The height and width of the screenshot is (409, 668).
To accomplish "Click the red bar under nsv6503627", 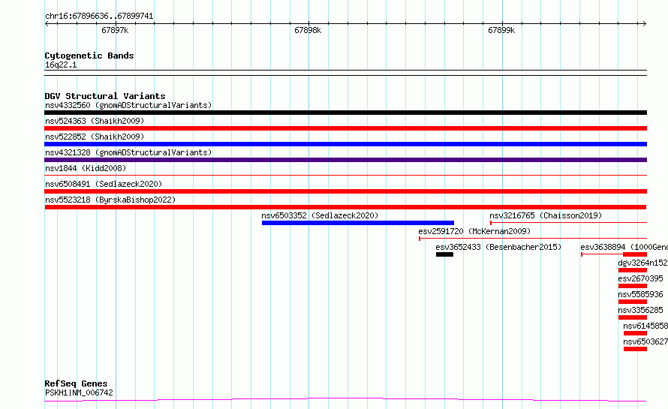I will click(635, 349).
